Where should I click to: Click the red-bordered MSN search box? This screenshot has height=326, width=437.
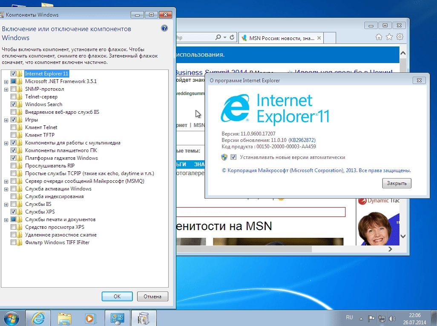tap(261, 212)
